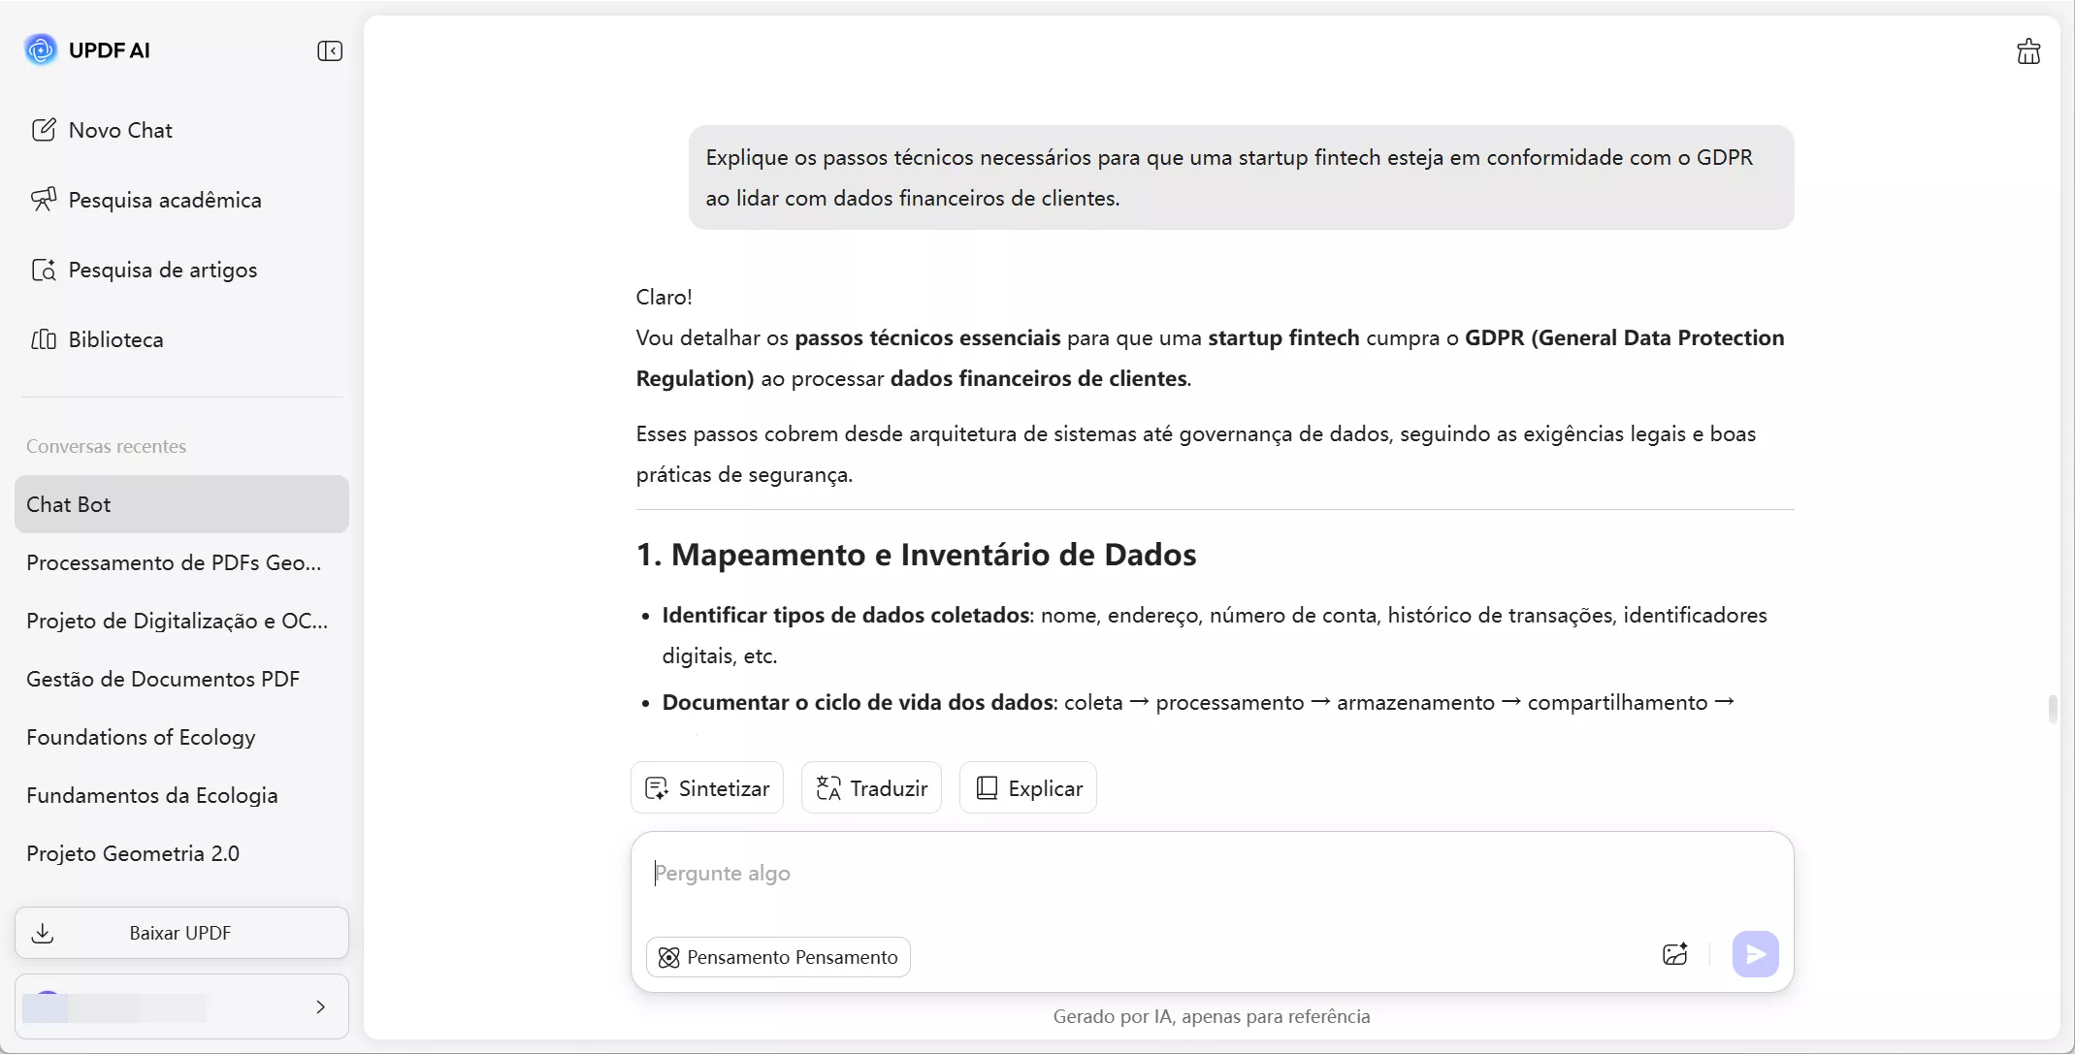The height and width of the screenshot is (1054, 2075).
Task: Click the image upload icon
Action: pyautogui.click(x=1674, y=955)
